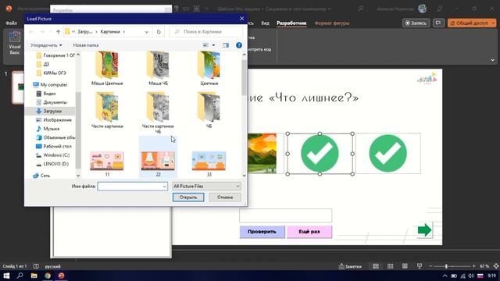Select LENOVO (D:) drive in tree
The image size is (500, 281).
click(52, 164)
